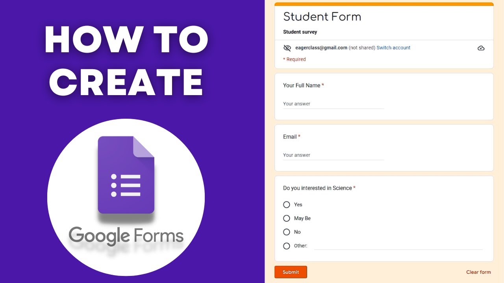Click the eagerclass@gmail.com address text

pos(321,48)
